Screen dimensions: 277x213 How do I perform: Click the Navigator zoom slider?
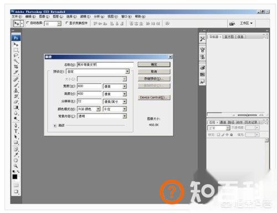[x=247, y=115]
